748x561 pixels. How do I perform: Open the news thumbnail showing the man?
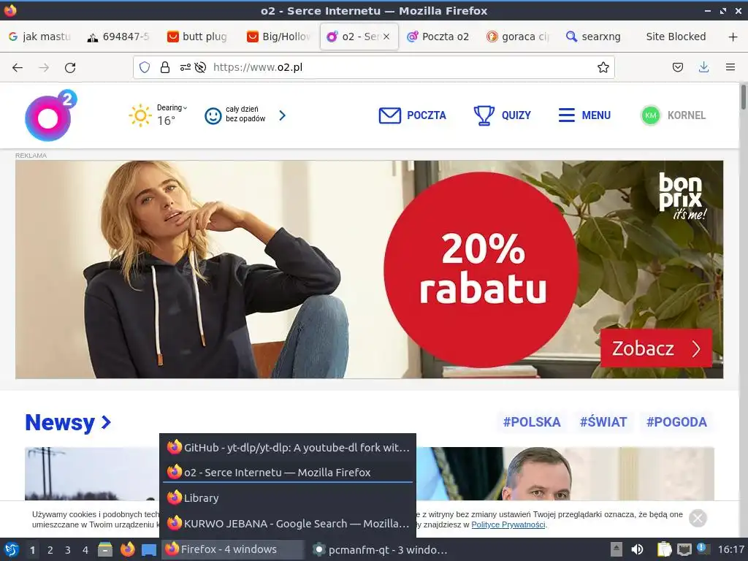(565, 473)
